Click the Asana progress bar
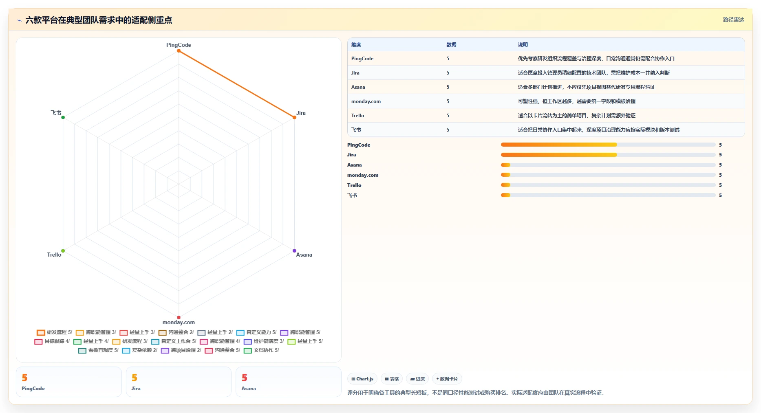Viewport: 761px width, 413px height. [608, 165]
